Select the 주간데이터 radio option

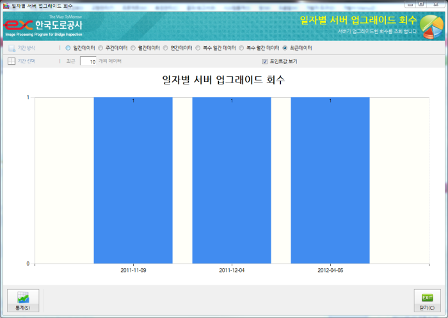(100, 48)
